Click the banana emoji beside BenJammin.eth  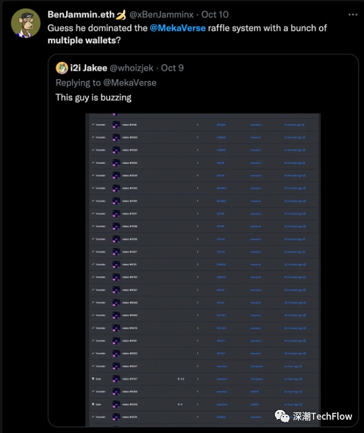coord(120,15)
